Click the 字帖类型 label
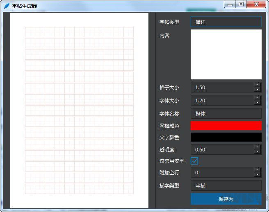The width and height of the screenshot is (269, 212). point(169,22)
